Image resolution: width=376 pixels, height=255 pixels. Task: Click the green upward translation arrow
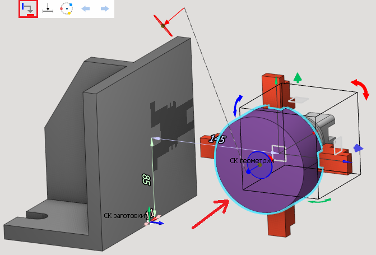coord(298,77)
